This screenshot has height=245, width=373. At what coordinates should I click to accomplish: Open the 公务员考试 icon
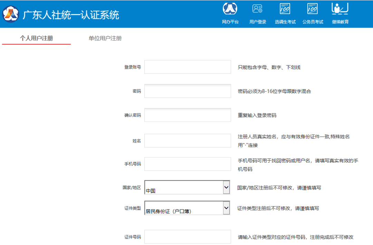[313, 9]
